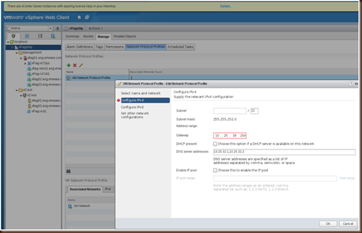The height and width of the screenshot is (233, 362).
Task: Click the vFlag-vCOps vApp icon
Action: (29, 63)
